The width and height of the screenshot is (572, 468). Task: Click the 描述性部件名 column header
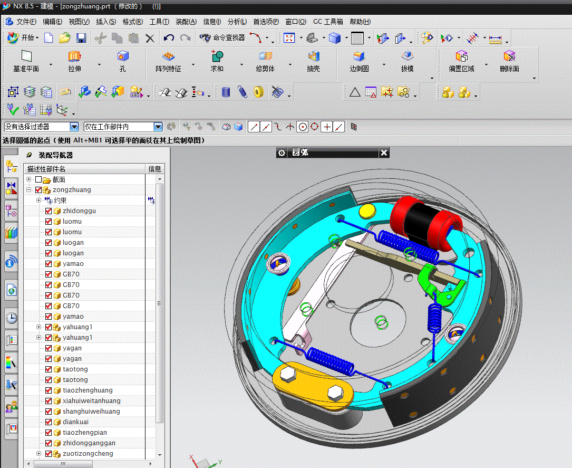pyautogui.click(x=85, y=169)
